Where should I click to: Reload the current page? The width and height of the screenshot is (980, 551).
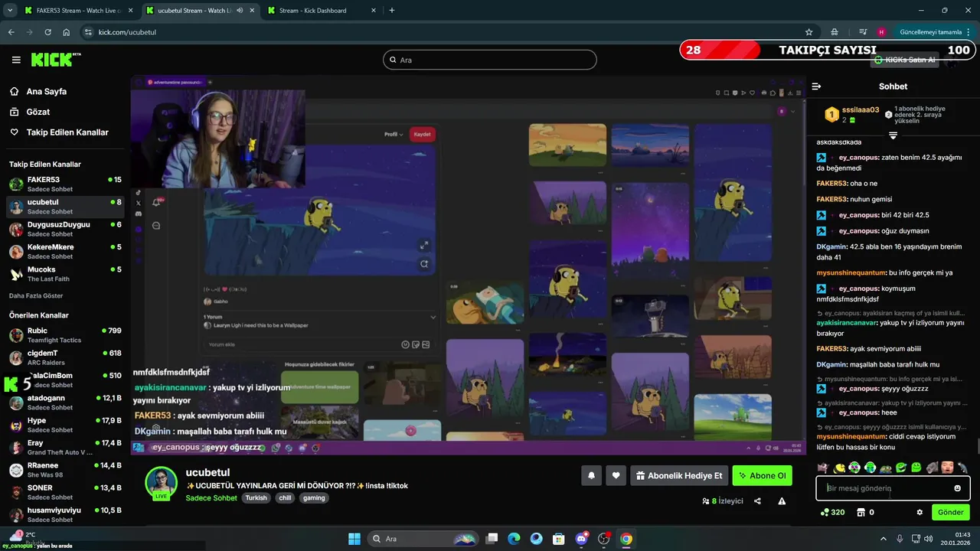click(x=47, y=32)
